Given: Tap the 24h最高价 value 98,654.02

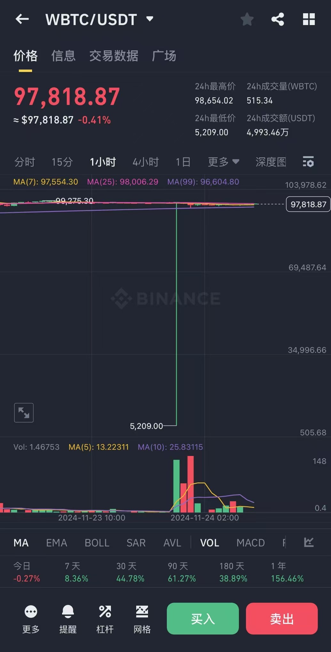Looking at the screenshot, I should click(x=214, y=101).
